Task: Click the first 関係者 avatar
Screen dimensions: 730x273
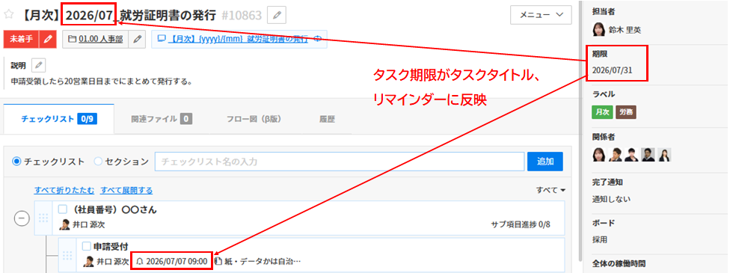Action: click(x=598, y=155)
